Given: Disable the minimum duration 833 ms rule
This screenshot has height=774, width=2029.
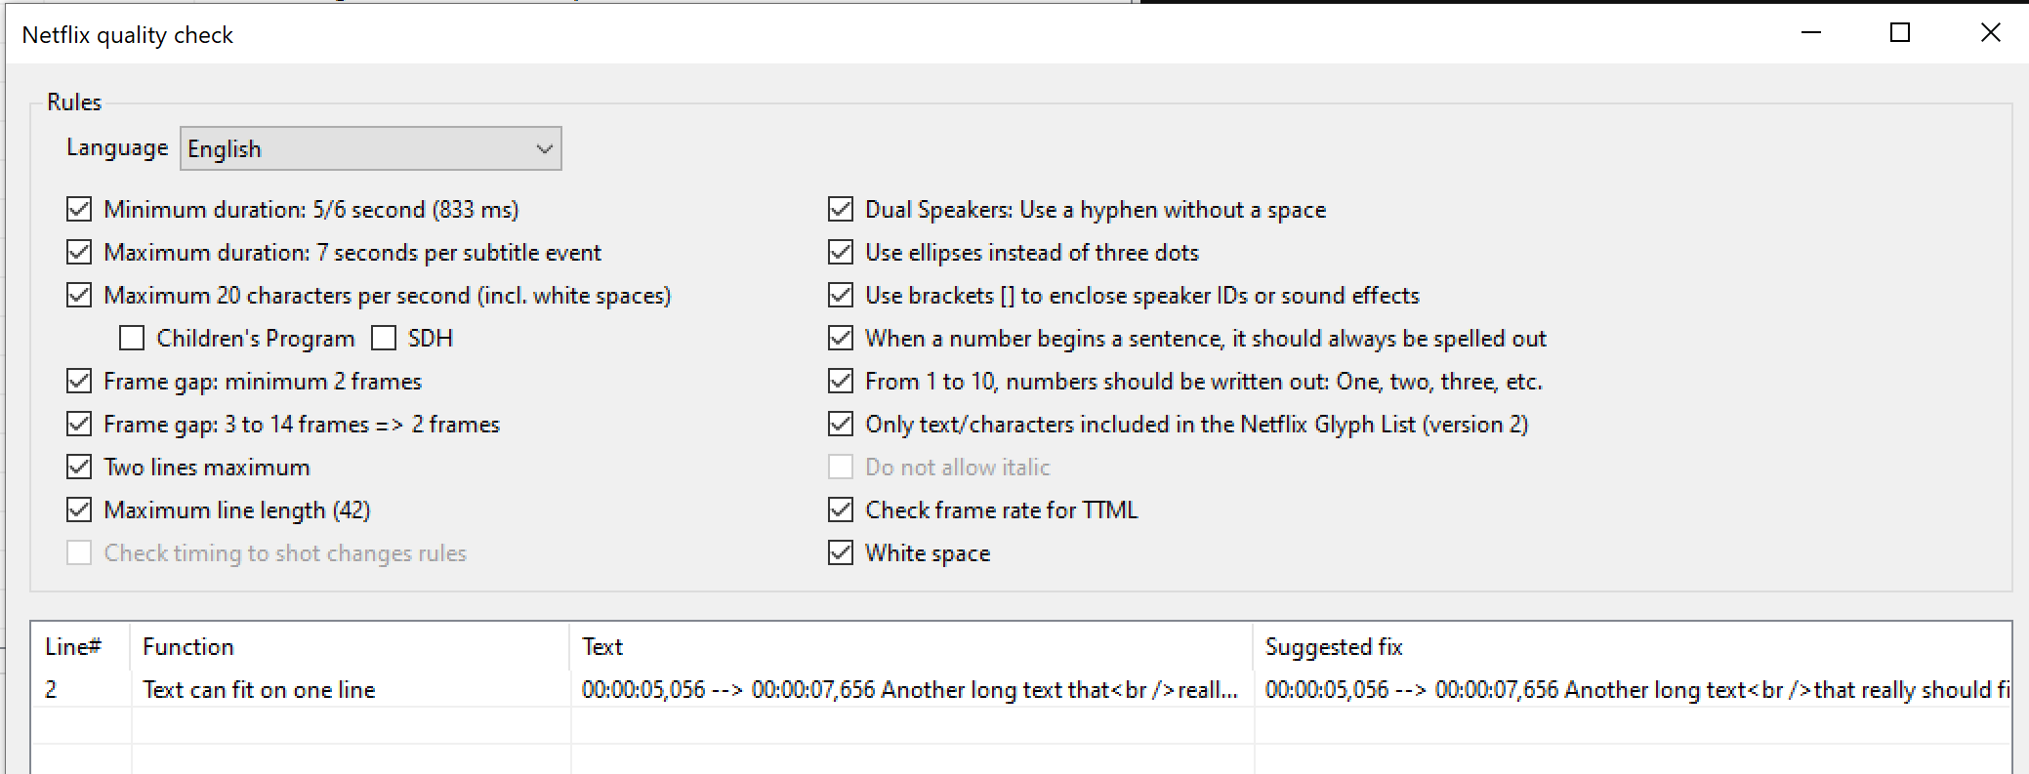Looking at the screenshot, I should 79,209.
